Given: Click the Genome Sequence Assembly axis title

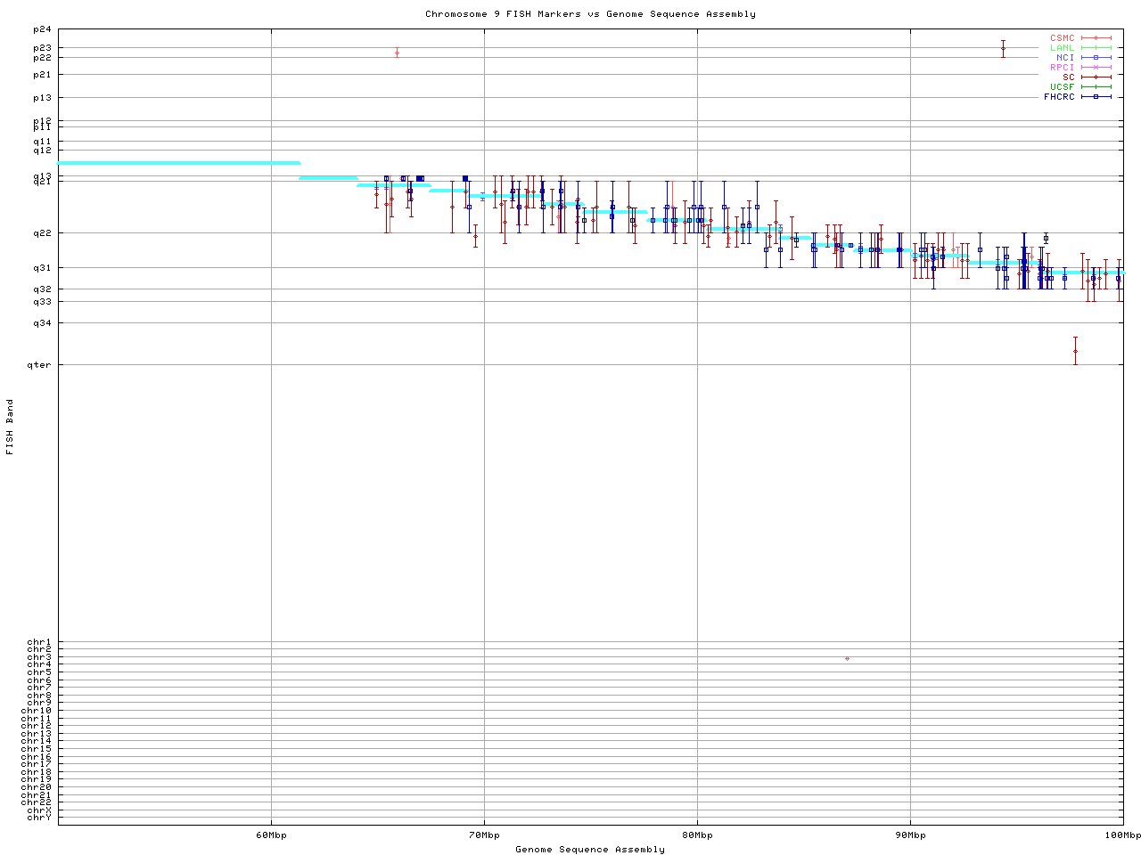Looking at the screenshot, I should point(590,850).
